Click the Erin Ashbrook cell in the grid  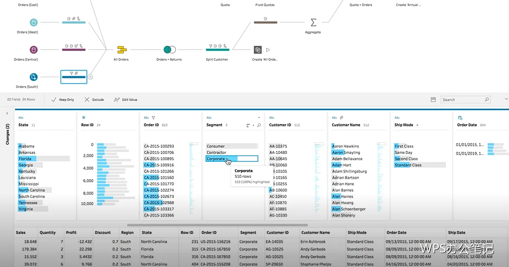(313, 242)
